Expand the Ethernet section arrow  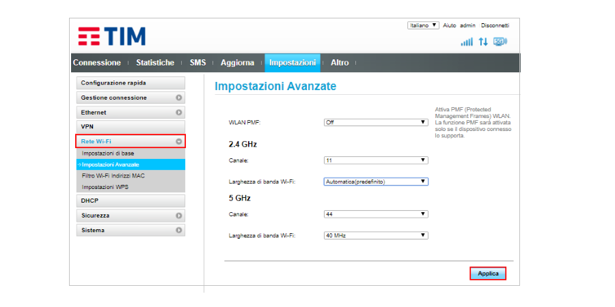(x=179, y=113)
